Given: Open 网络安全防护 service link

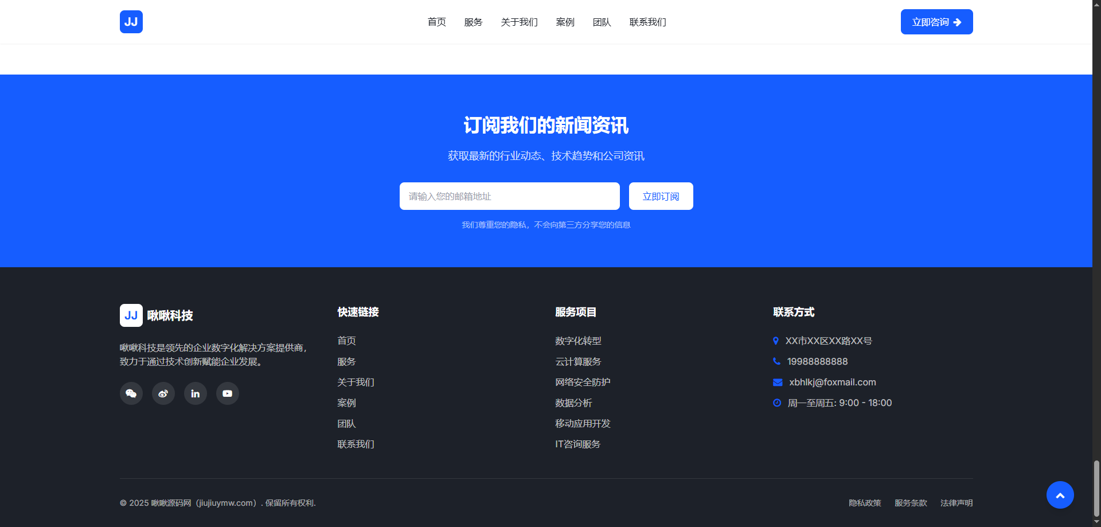Looking at the screenshot, I should click(583, 382).
